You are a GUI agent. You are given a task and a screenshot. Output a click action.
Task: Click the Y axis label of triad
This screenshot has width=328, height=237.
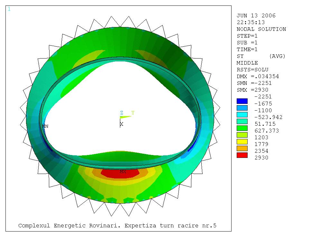(x=132, y=113)
